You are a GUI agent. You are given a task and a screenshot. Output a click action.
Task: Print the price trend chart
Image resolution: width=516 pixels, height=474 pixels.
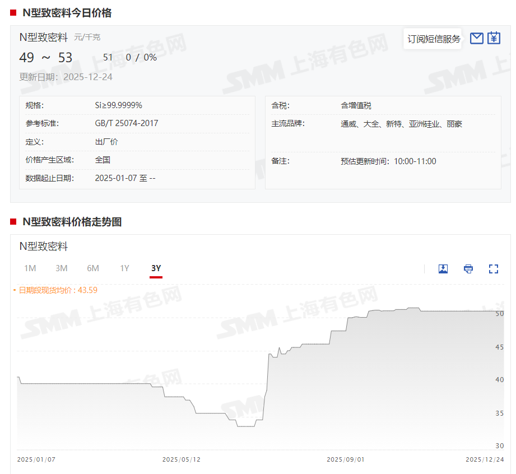click(x=468, y=269)
